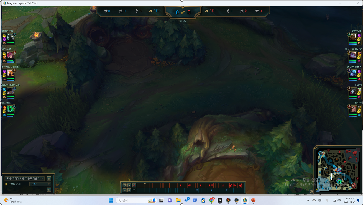This screenshot has height=205, width=363.
Task: Toggle the fog of war checkbox
Action: [6, 184]
